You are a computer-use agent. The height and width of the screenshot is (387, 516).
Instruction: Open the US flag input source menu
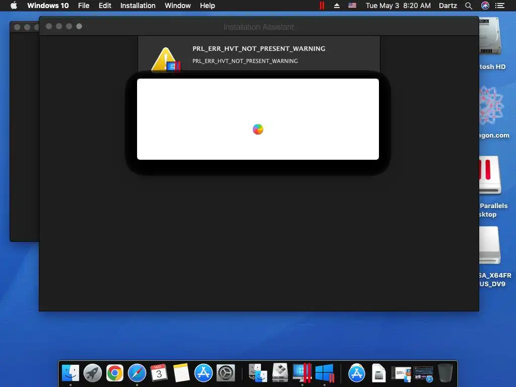point(352,6)
